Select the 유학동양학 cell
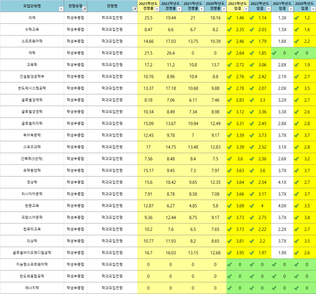 click(x=32, y=171)
